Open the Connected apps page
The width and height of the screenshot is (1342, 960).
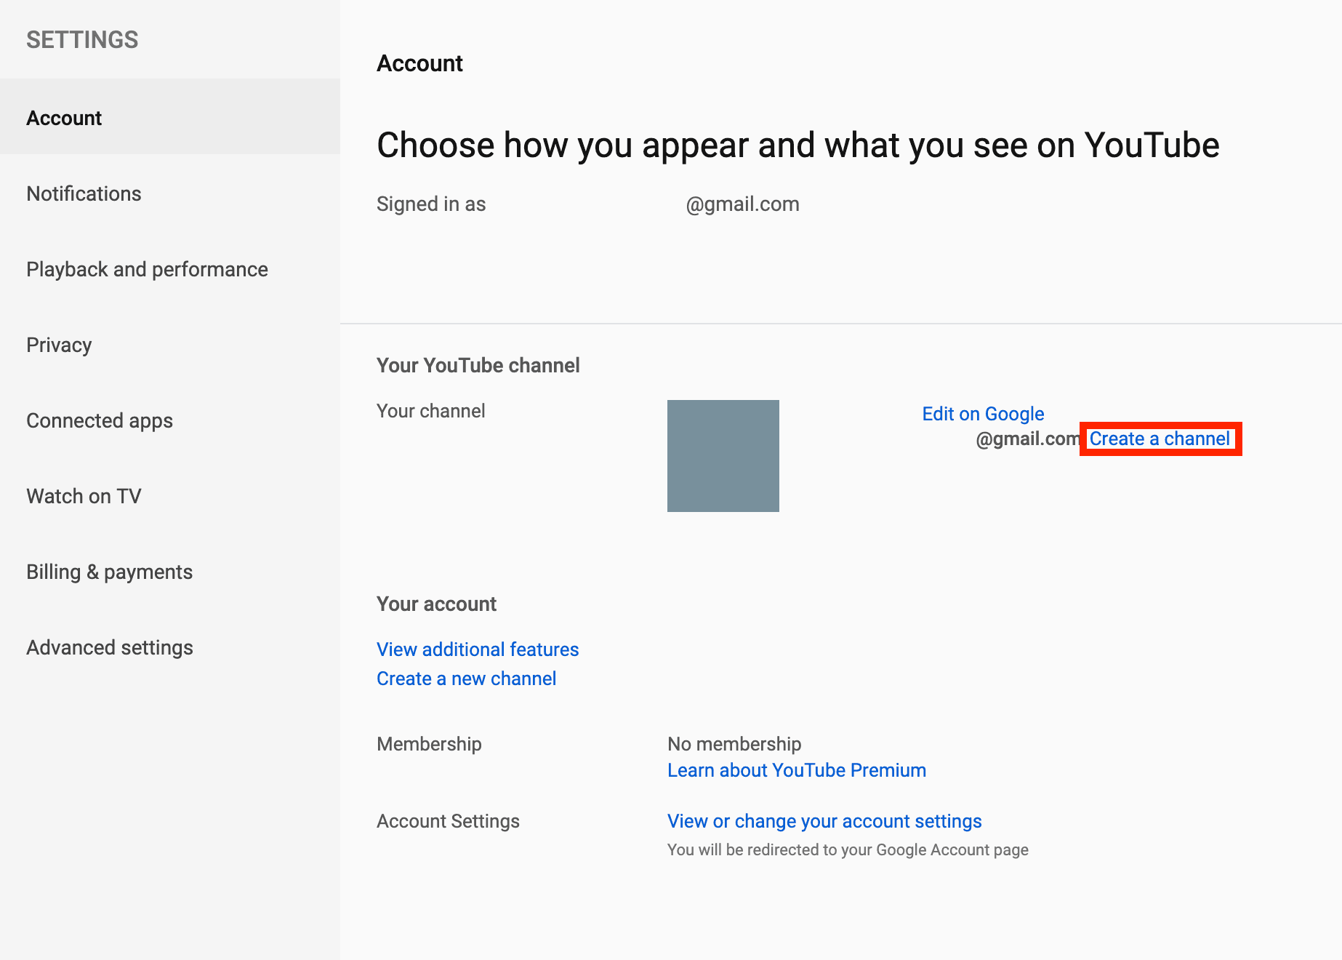[100, 420]
